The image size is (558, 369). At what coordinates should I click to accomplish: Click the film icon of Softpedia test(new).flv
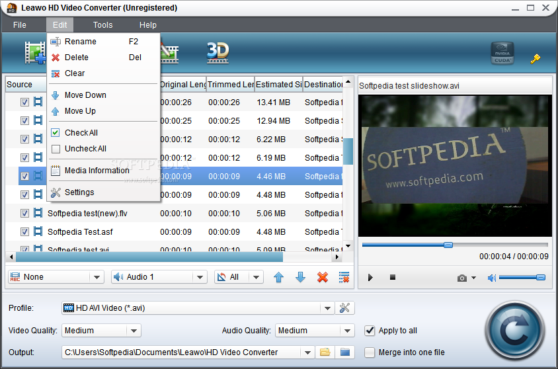tap(38, 213)
